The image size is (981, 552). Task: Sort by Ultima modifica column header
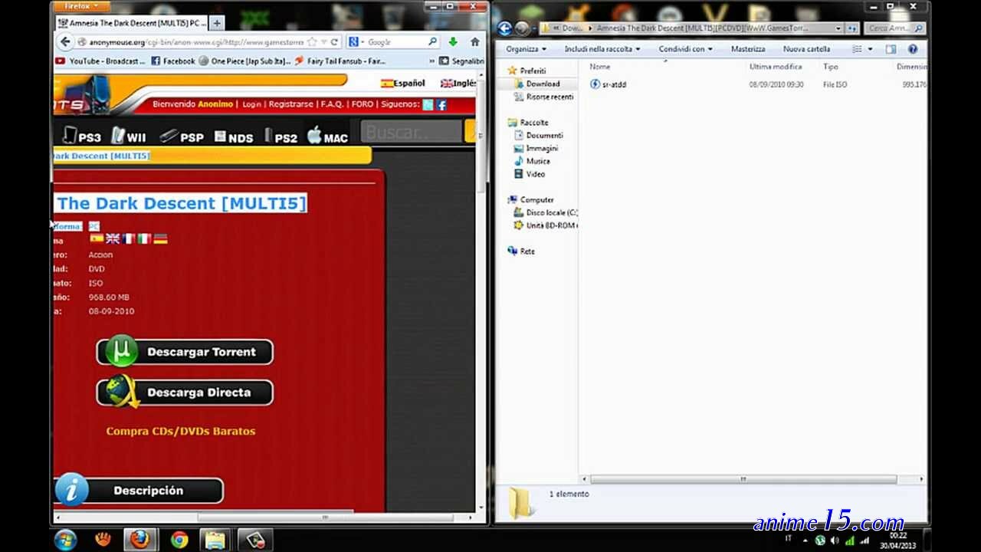[776, 67]
